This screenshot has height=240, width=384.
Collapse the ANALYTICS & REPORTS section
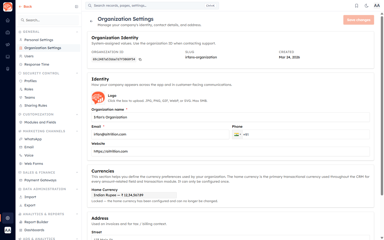pyautogui.click(x=77, y=214)
